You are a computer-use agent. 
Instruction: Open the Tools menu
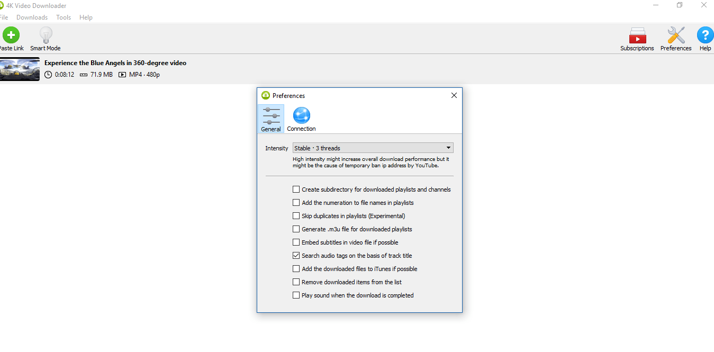point(64,17)
